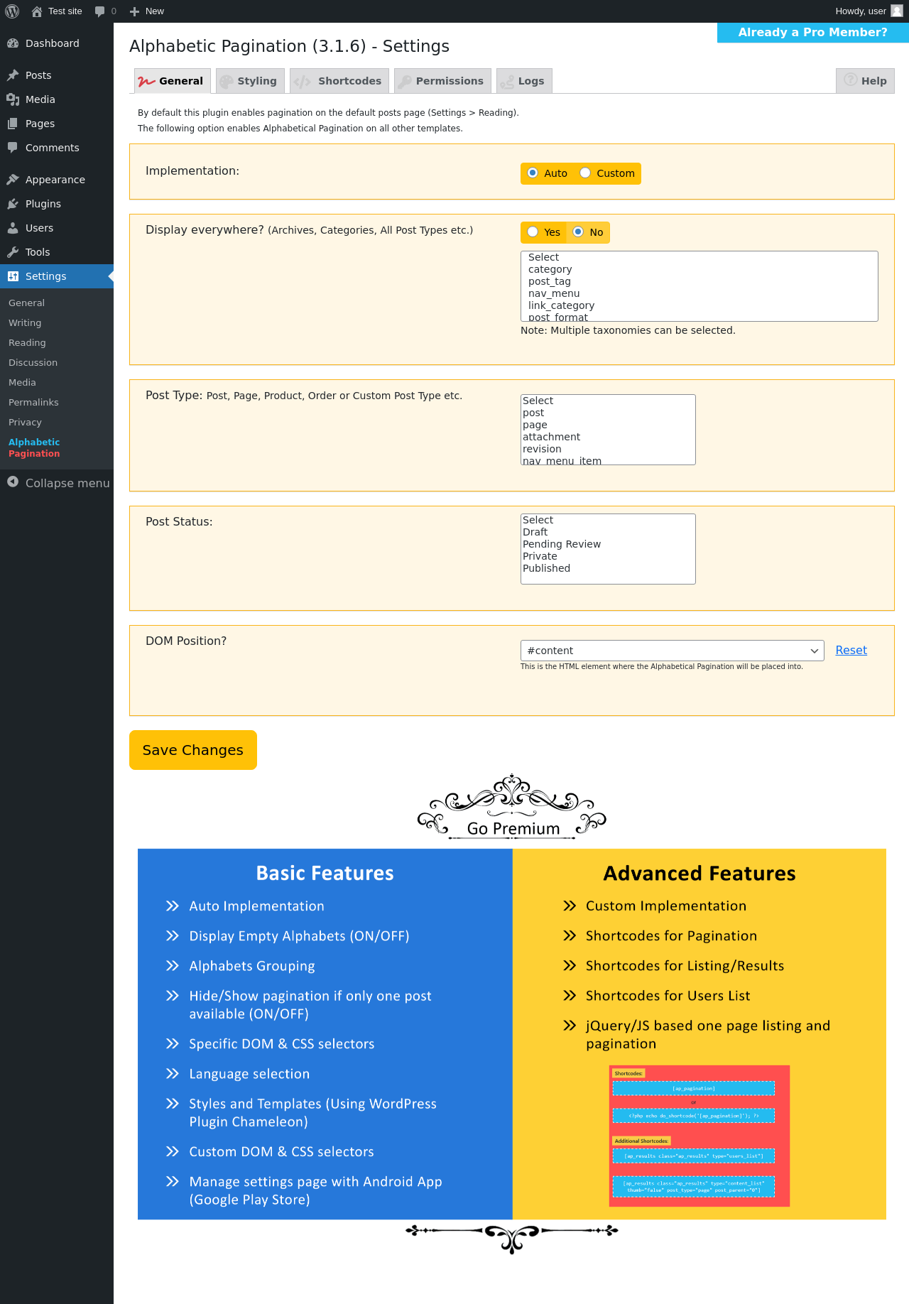Select page in the Post Type list

(x=608, y=425)
